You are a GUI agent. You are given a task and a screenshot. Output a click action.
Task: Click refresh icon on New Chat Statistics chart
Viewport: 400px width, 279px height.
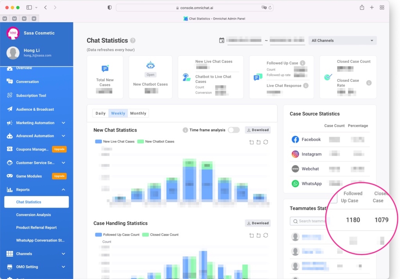(x=266, y=142)
